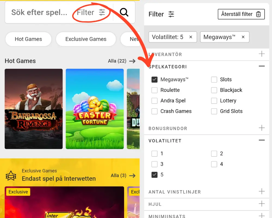Click the trash icon on Återställ filter

258,14
